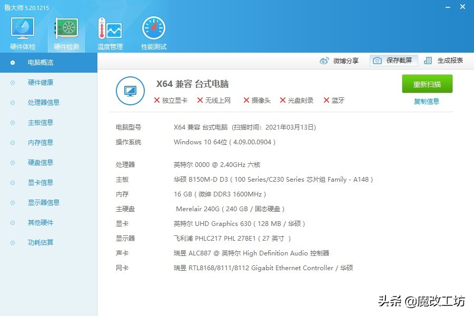Click the camera icon for 保存截屏
This screenshot has height=316, width=474.
click(x=377, y=61)
